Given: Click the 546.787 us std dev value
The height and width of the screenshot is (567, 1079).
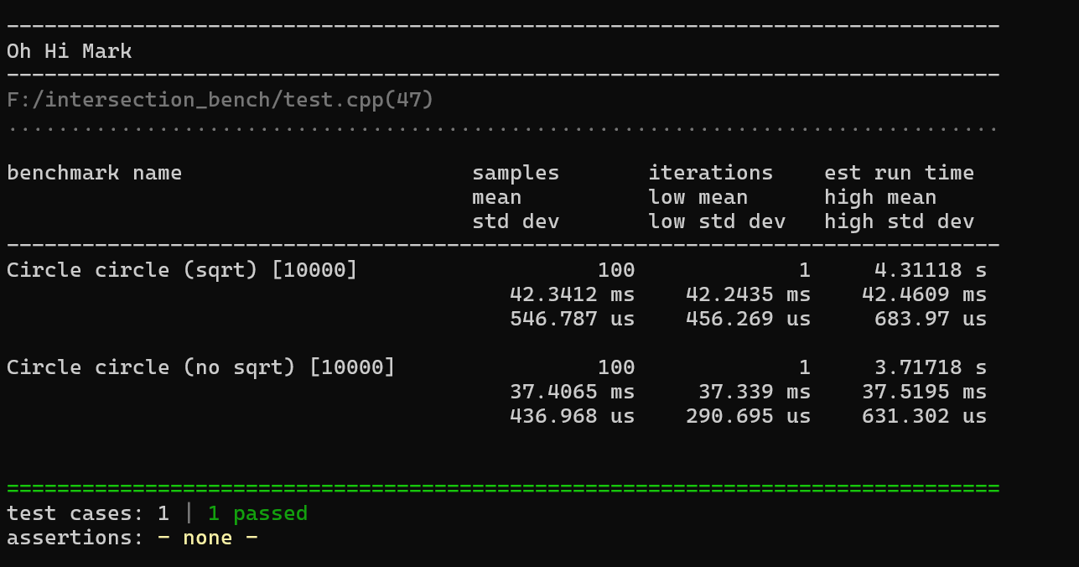Looking at the screenshot, I should click(x=572, y=319).
